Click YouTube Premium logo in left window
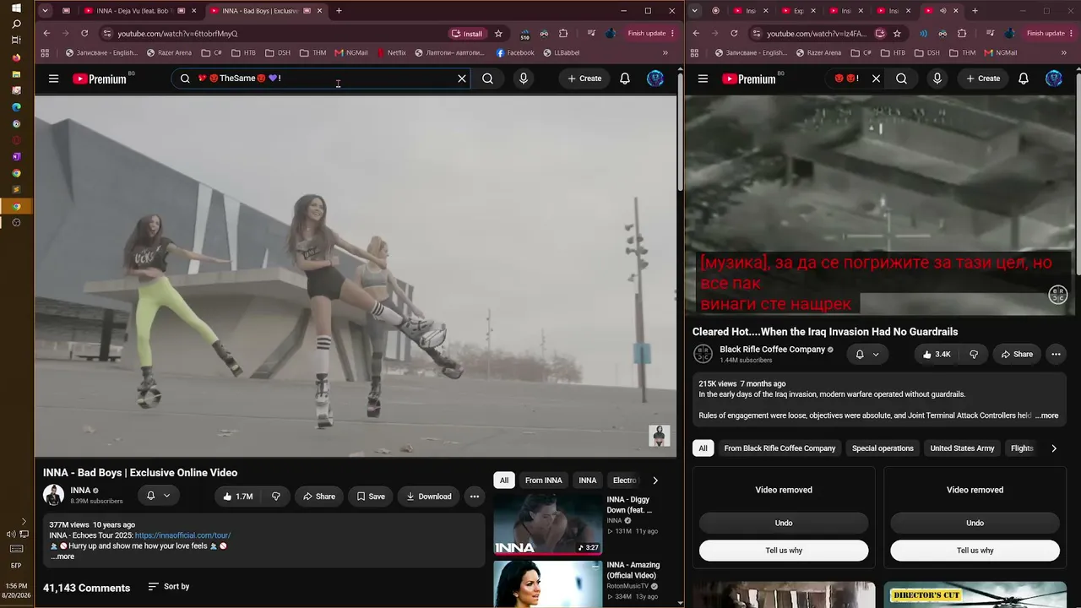The width and height of the screenshot is (1081, 608). click(x=100, y=79)
